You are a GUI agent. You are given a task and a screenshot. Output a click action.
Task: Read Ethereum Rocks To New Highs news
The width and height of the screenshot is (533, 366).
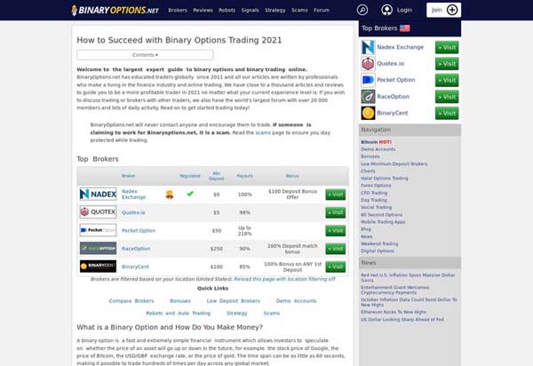(x=394, y=312)
